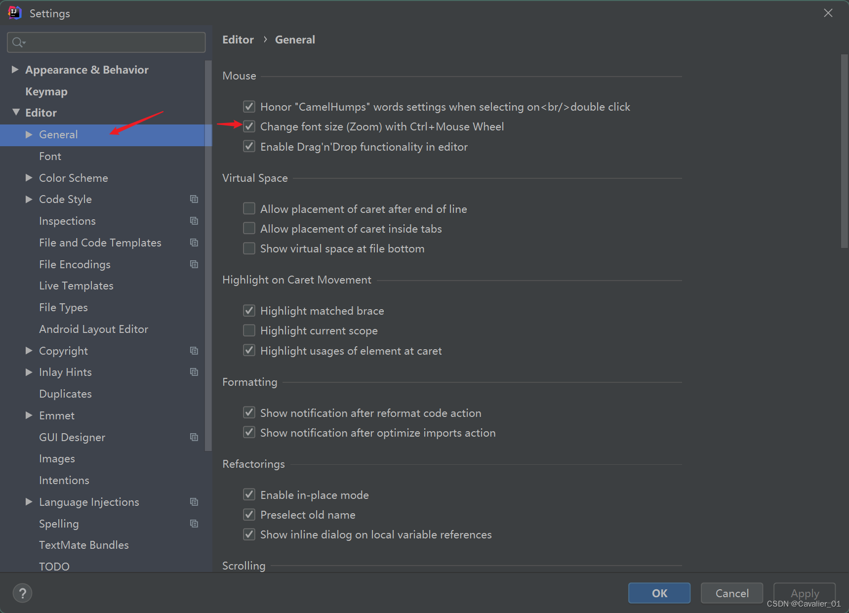849x613 pixels.
Task: Expand Appearance & Behavior tree node
Action: tap(15, 70)
